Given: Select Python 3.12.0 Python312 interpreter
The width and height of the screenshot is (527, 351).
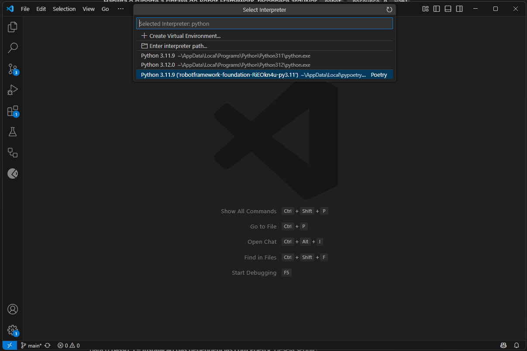Looking at the screenshot, I should point(265,65).
